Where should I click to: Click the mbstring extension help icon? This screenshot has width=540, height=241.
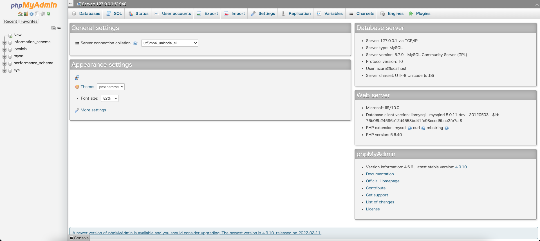pyautogui.click(x=447, y=128)
